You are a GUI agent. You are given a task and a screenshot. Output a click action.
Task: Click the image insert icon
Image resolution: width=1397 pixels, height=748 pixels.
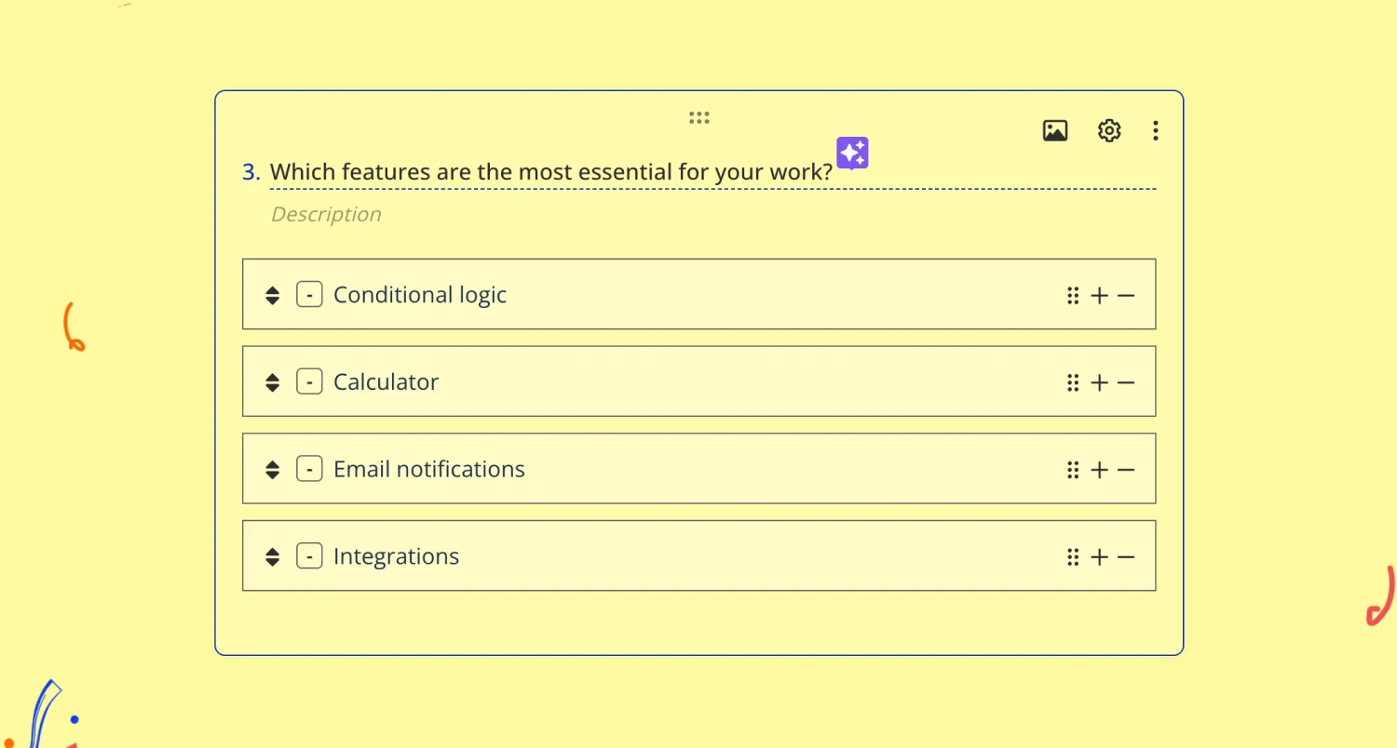coord(1054,130)
